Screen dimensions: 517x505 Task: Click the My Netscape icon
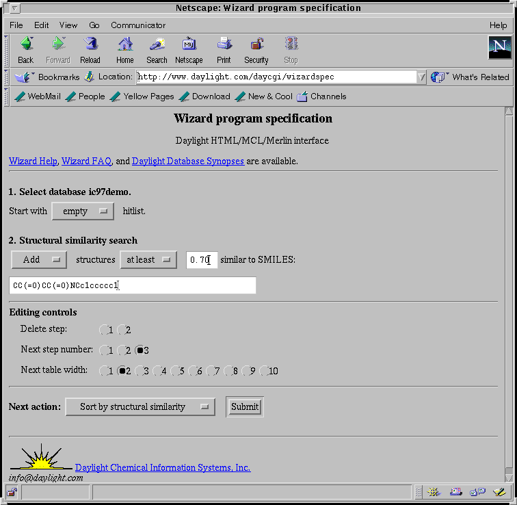click(x=189, y=45)
